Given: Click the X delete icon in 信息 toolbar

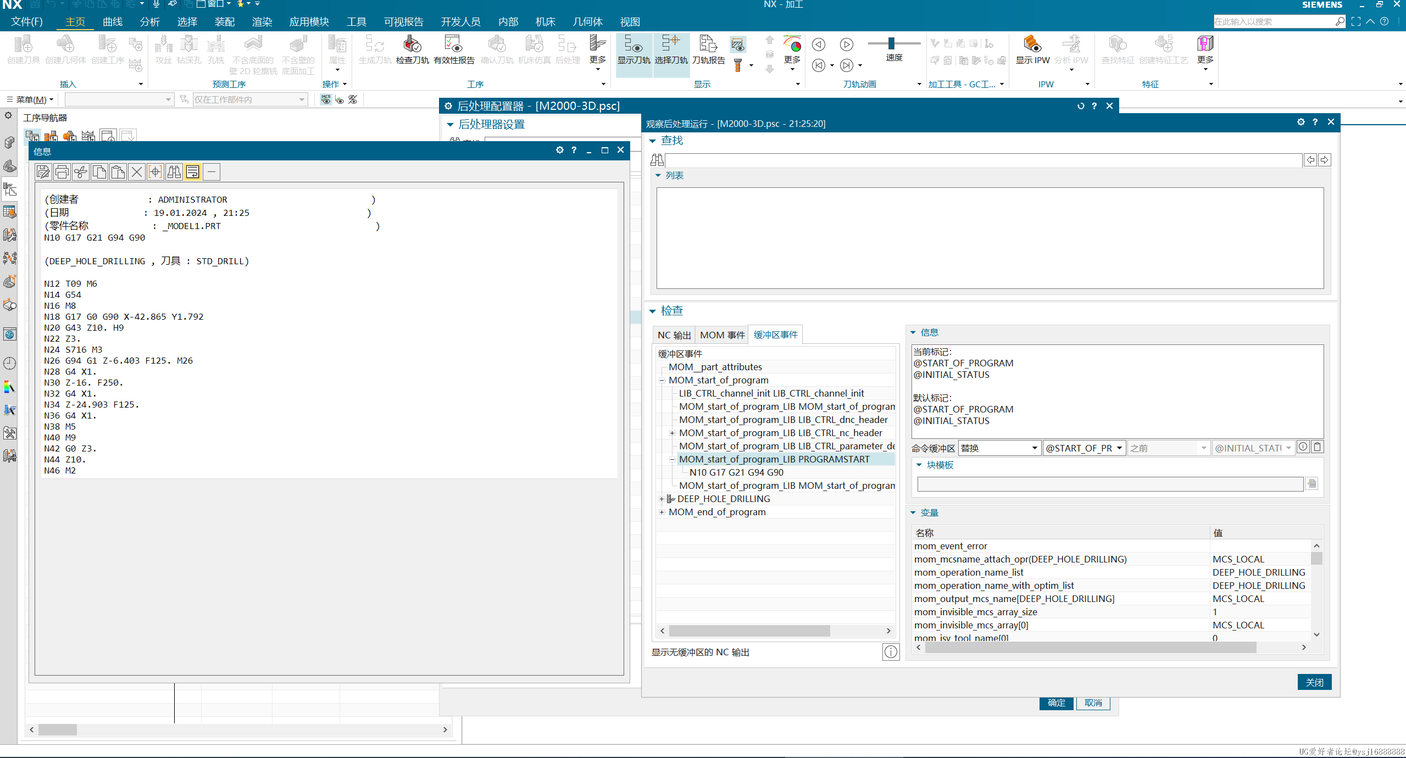Looking at the screenshot, I should (x=137, y=172).
